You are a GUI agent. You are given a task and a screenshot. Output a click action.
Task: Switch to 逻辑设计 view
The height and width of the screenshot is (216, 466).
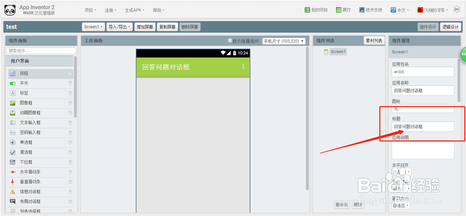click(451, 27)
